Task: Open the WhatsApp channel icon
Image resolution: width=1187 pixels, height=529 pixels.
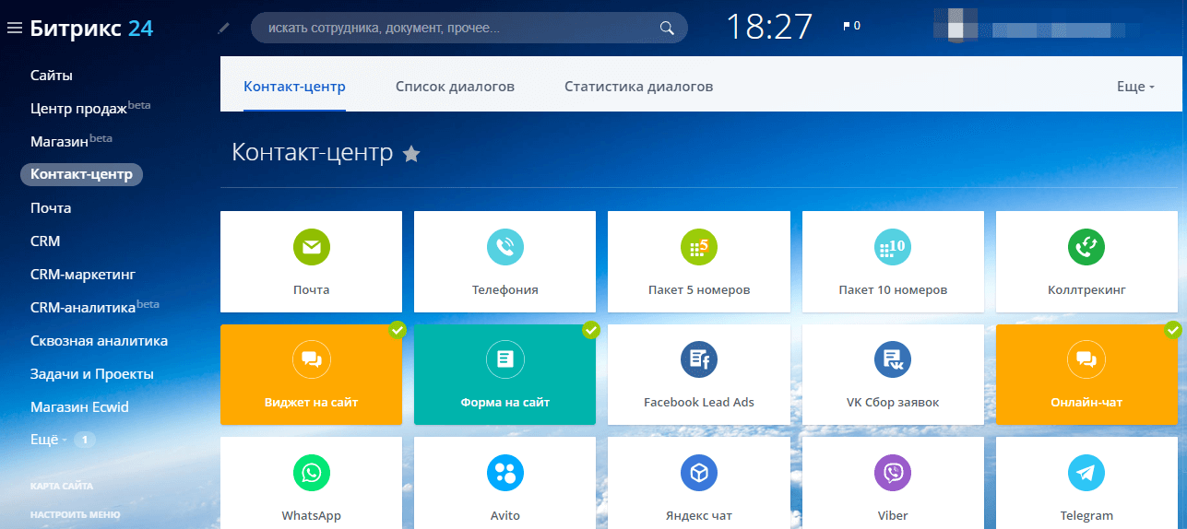Action: 311,473
